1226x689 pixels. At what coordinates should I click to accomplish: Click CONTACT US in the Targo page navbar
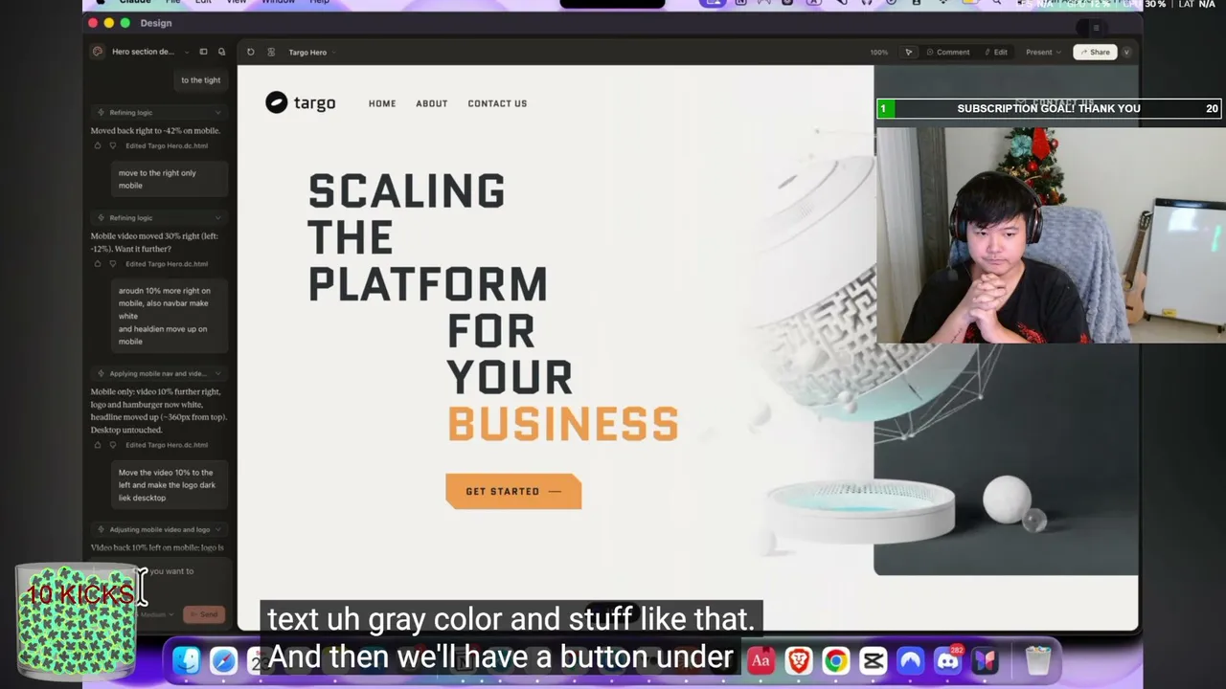[497, 103]
